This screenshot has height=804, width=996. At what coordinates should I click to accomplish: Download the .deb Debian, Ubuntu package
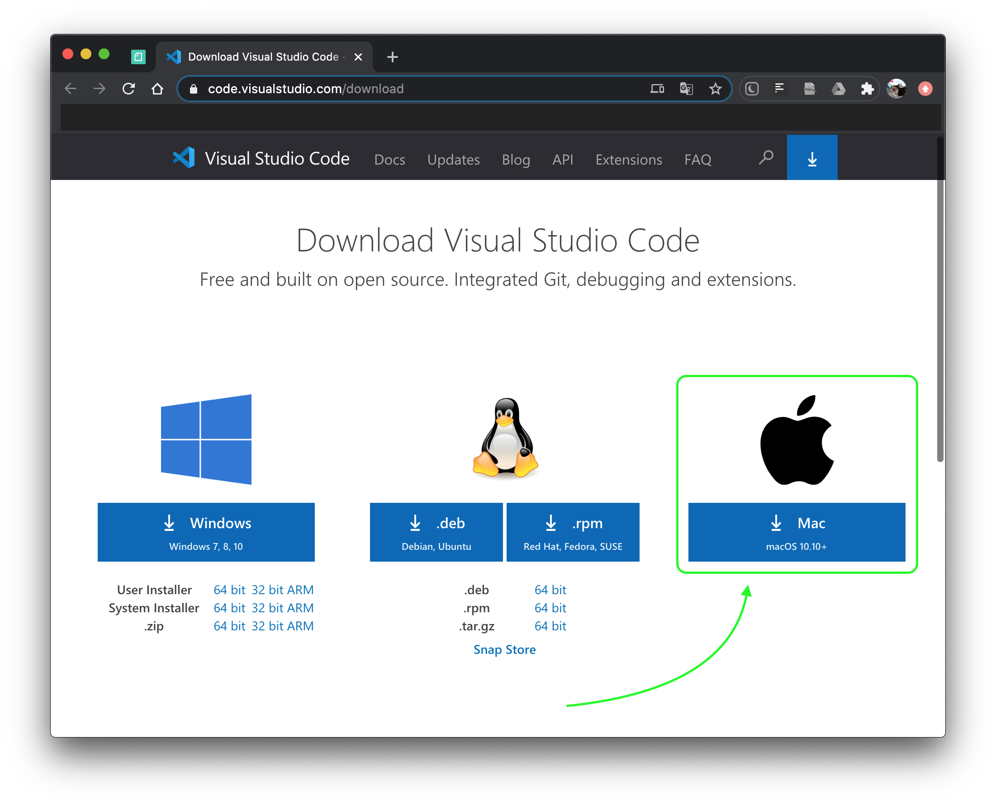click(436, 532)
